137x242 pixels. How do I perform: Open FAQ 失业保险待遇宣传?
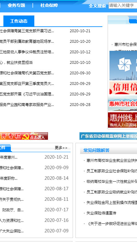pyautogui.click(x=101, y=213)
